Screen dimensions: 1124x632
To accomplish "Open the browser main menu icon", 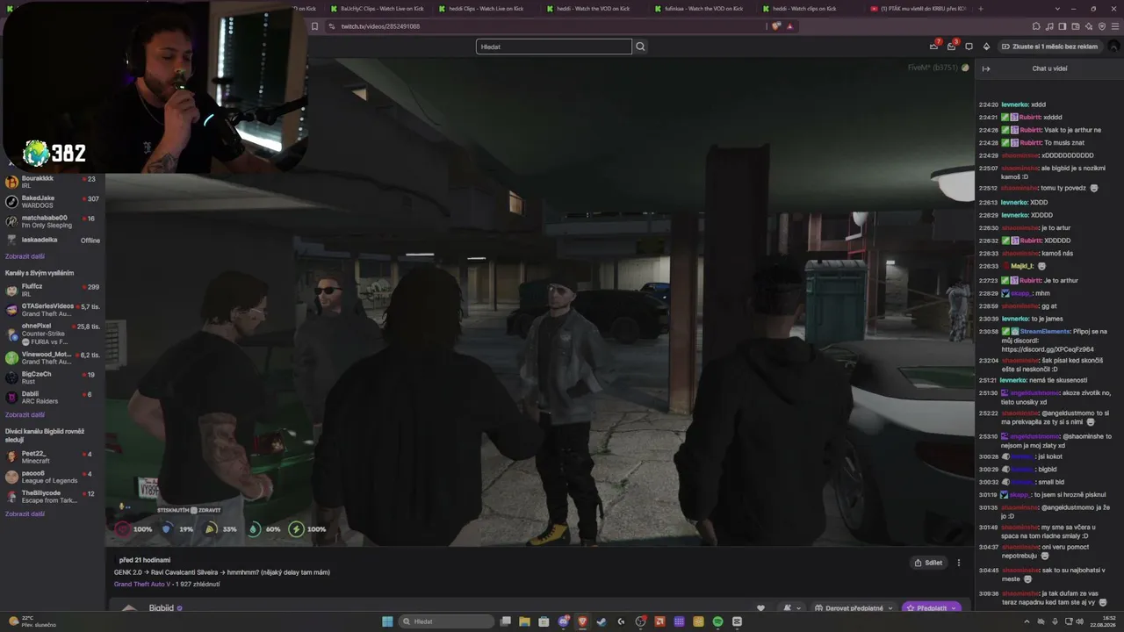I will click(1115, 26).
